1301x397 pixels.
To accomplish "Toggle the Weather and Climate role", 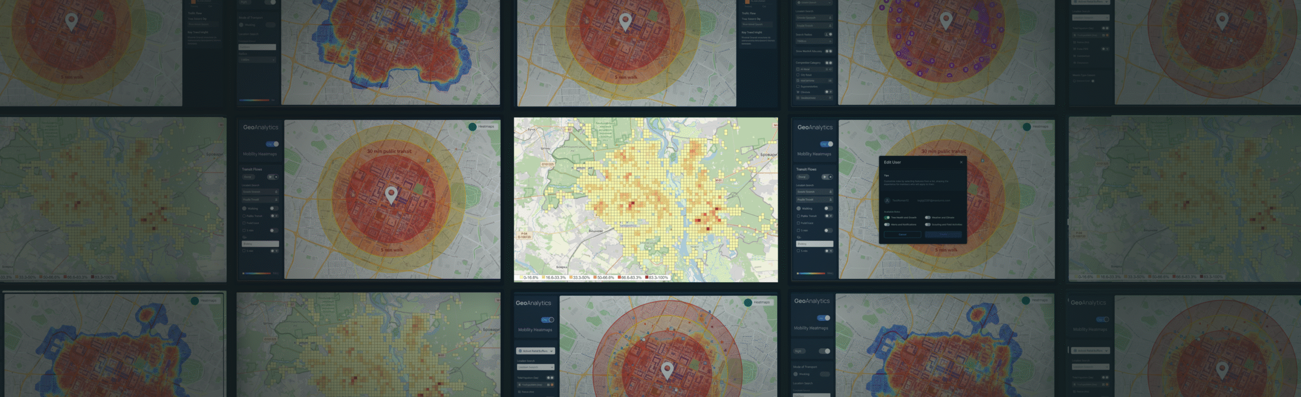I will tap(927, 217).
